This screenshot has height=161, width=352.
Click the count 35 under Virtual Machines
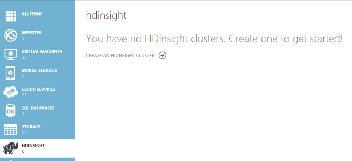pyautogui.click(x=24, y=57)
